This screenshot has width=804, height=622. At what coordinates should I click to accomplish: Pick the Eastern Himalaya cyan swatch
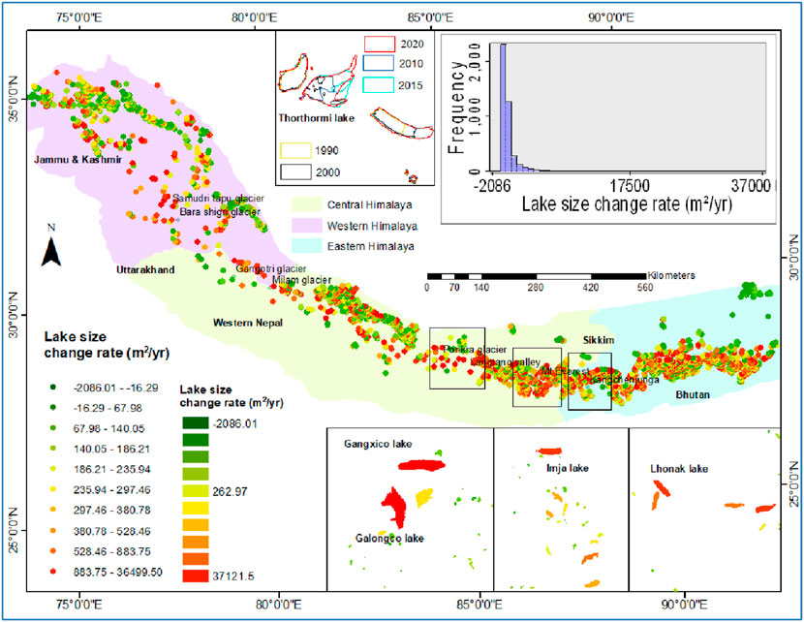point(307,246)
